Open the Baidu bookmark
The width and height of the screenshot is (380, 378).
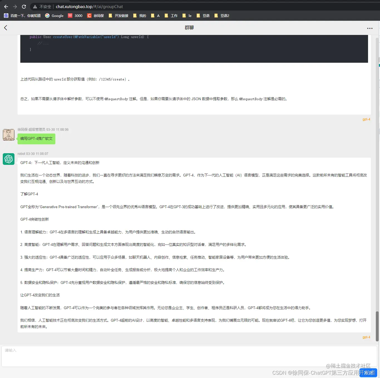coord(22,16)
